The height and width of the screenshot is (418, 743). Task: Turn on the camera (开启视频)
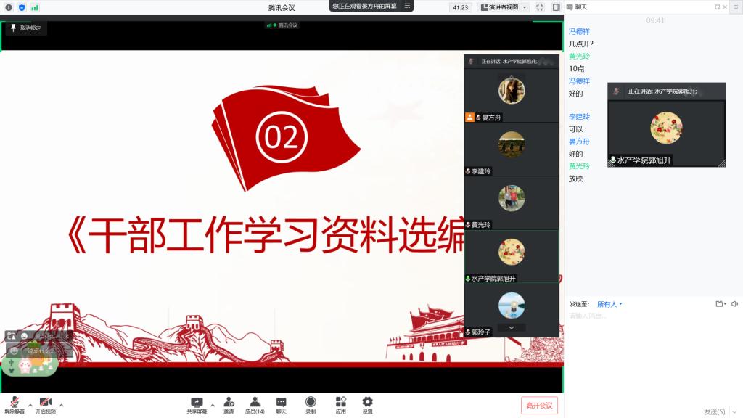[45, 404]
